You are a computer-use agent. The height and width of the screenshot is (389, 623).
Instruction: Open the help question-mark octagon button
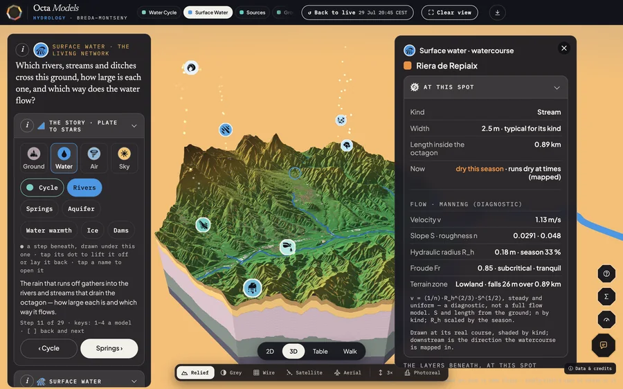606,273
